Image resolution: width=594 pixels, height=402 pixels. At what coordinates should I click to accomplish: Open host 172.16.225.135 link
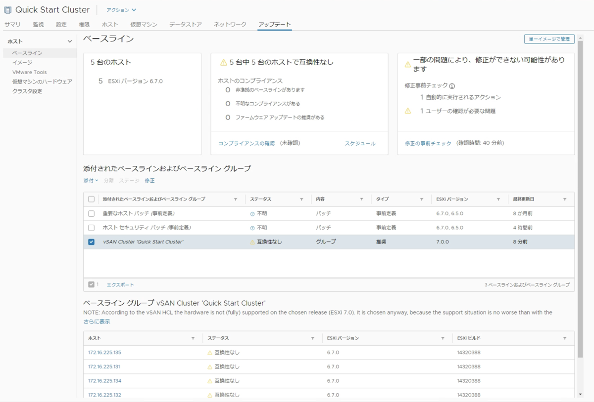[104, 353]
